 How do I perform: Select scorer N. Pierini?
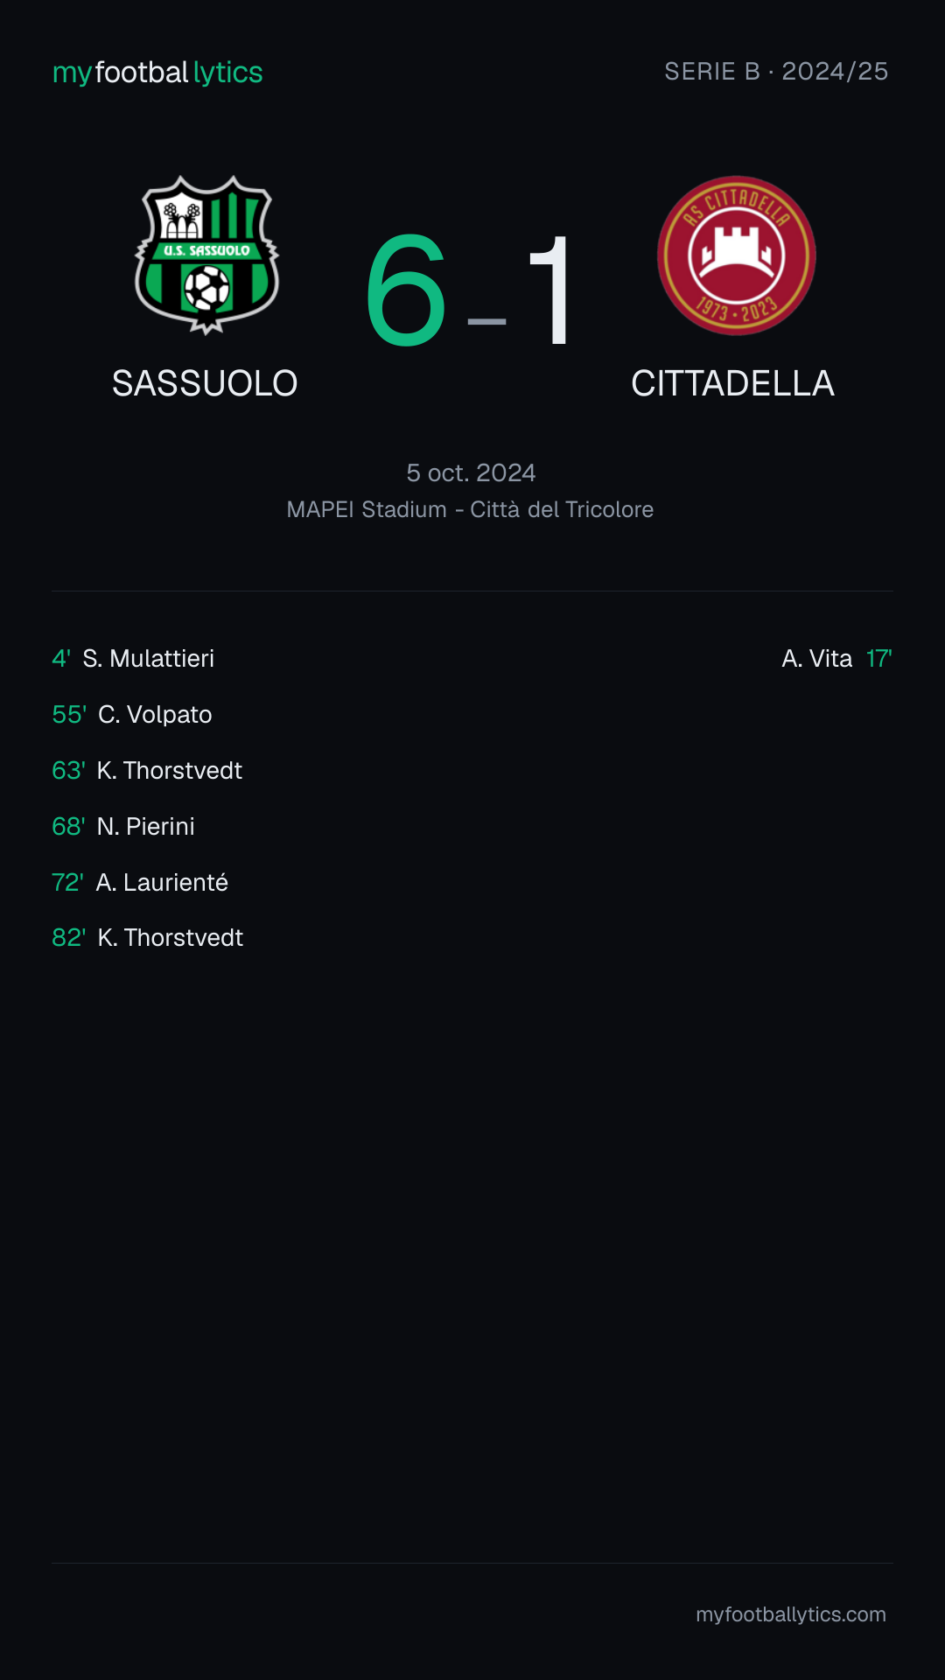(145, 826)
